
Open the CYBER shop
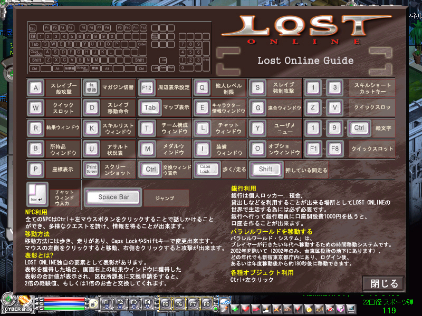18,309
